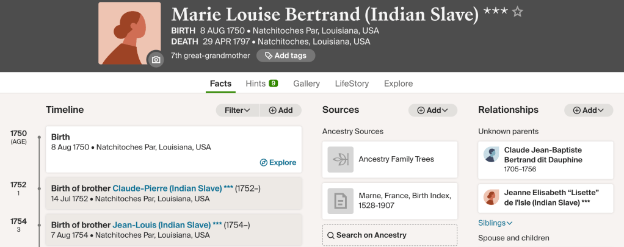Switch to the Hints tab
Image resolution: width=624 pixels, height=247 pixels.
[261, 84]
